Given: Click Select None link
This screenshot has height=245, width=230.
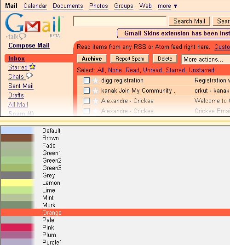Looking at the screenshot, I should point(115,70).
